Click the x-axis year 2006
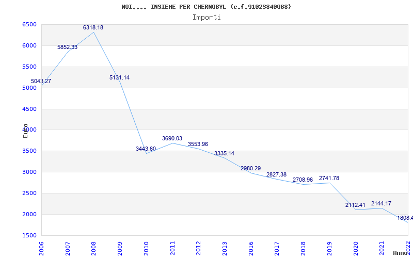The width and height of the screenshot is (413, 258). tap(42, 248)
